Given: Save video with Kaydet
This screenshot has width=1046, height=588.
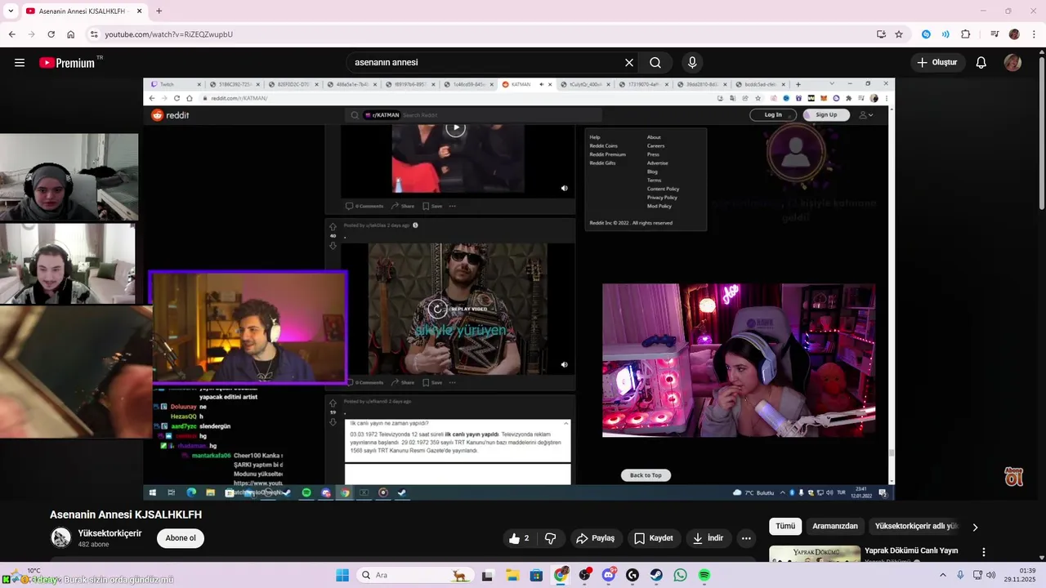Looking at the screenshot, I should point(654,538).
